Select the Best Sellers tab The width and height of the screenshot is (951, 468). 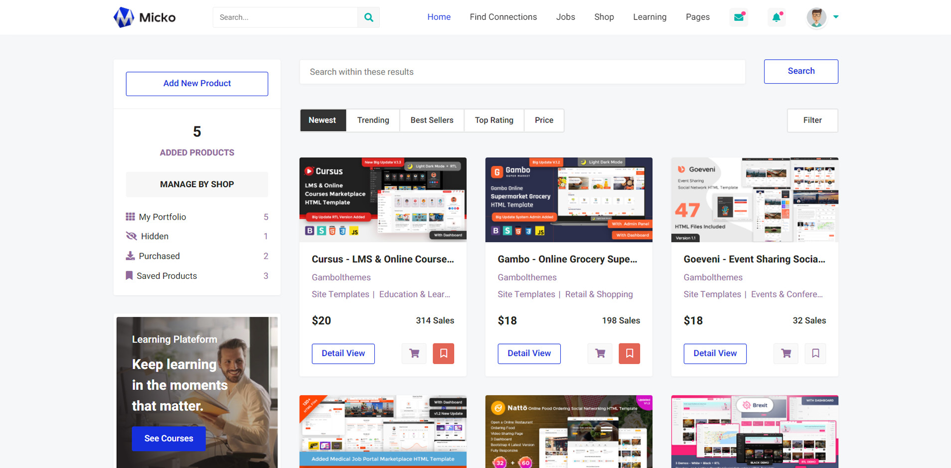[432, 120]
